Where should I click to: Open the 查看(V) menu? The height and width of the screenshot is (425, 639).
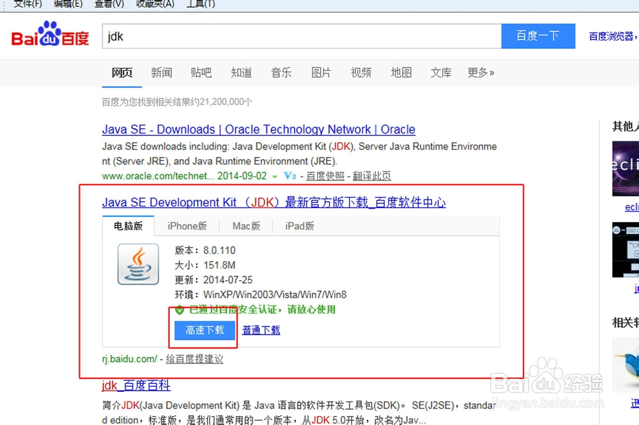(x=109, y=4)
